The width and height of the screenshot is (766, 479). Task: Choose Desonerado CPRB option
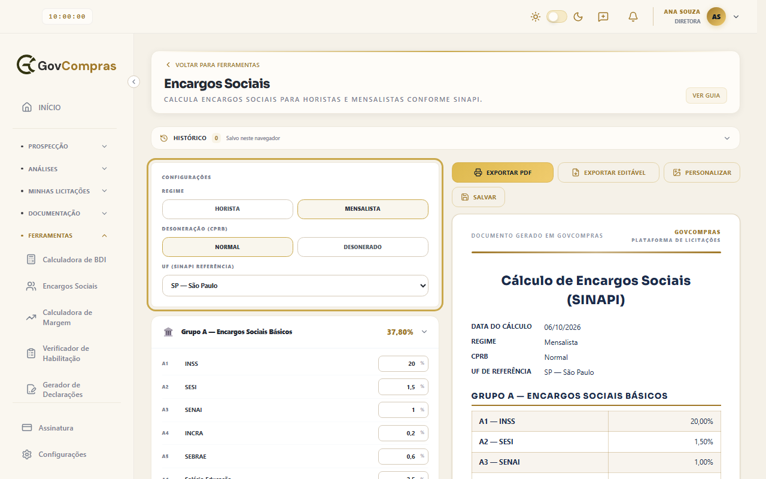coord(363,247)
